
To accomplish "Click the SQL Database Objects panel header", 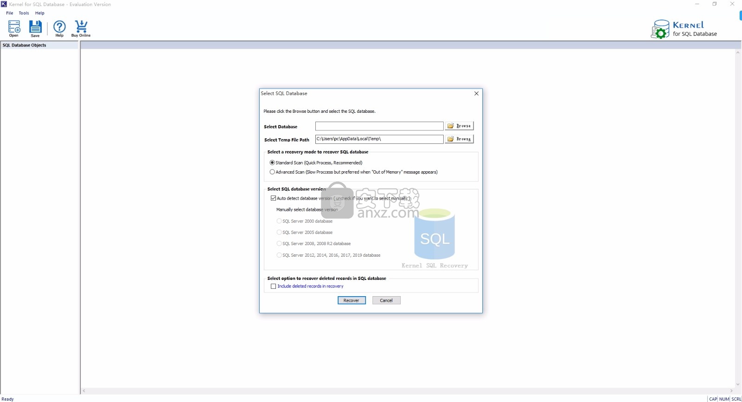I will pos(39,45).
